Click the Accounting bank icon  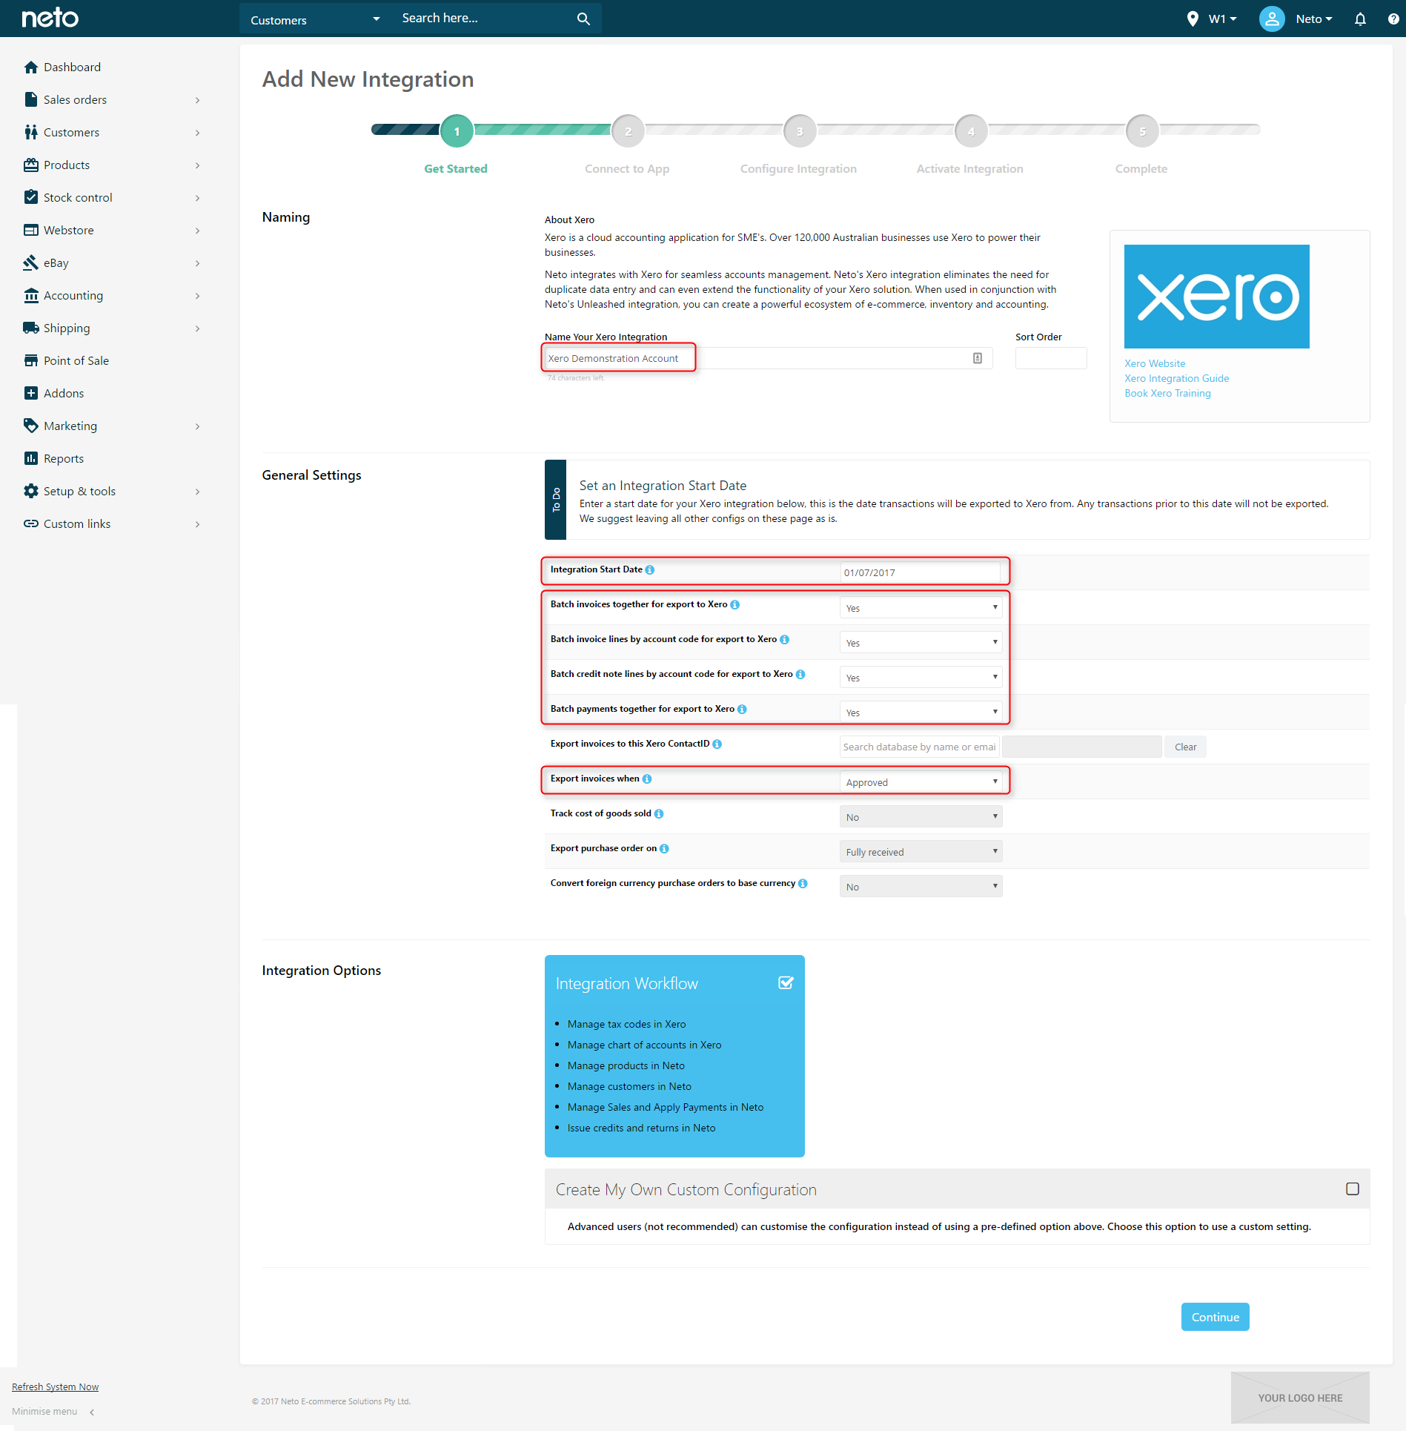tap(31, 295)
